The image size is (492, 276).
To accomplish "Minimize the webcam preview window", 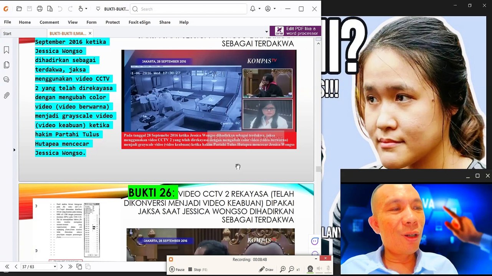I will [x=467, y=176].
